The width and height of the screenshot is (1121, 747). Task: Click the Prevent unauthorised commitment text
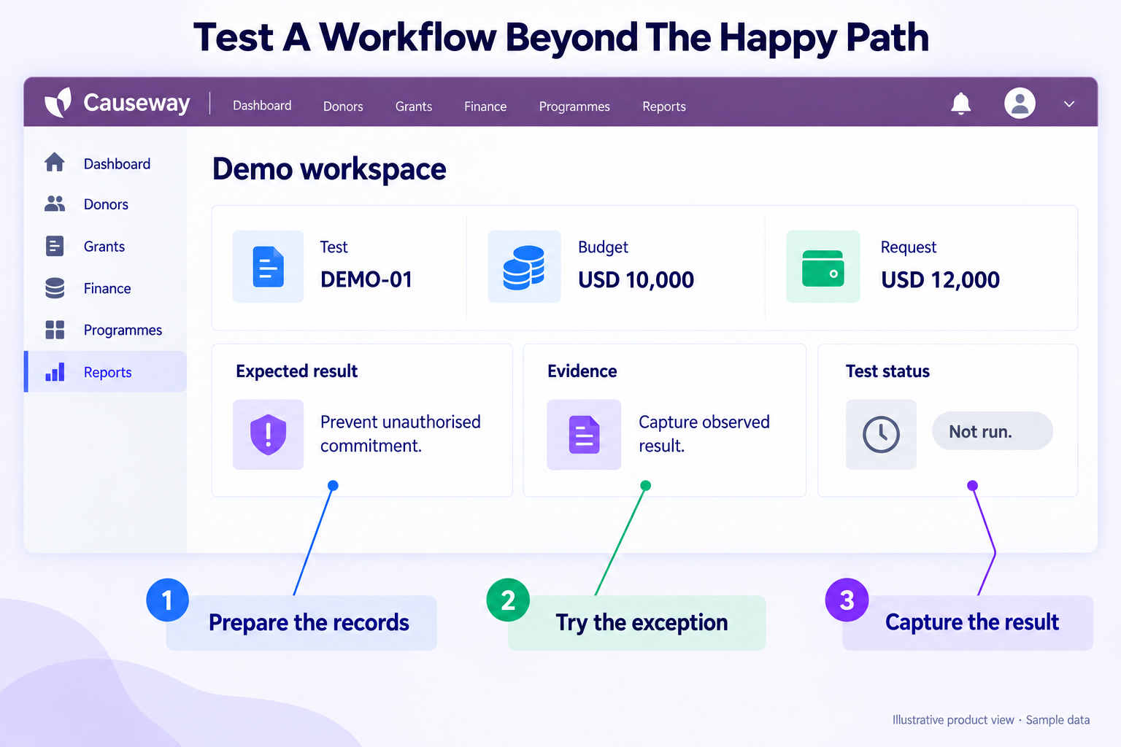[401, 433]
